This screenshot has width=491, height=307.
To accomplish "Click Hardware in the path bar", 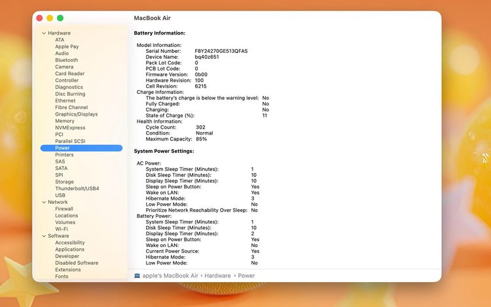I will [x=217, y=276].
